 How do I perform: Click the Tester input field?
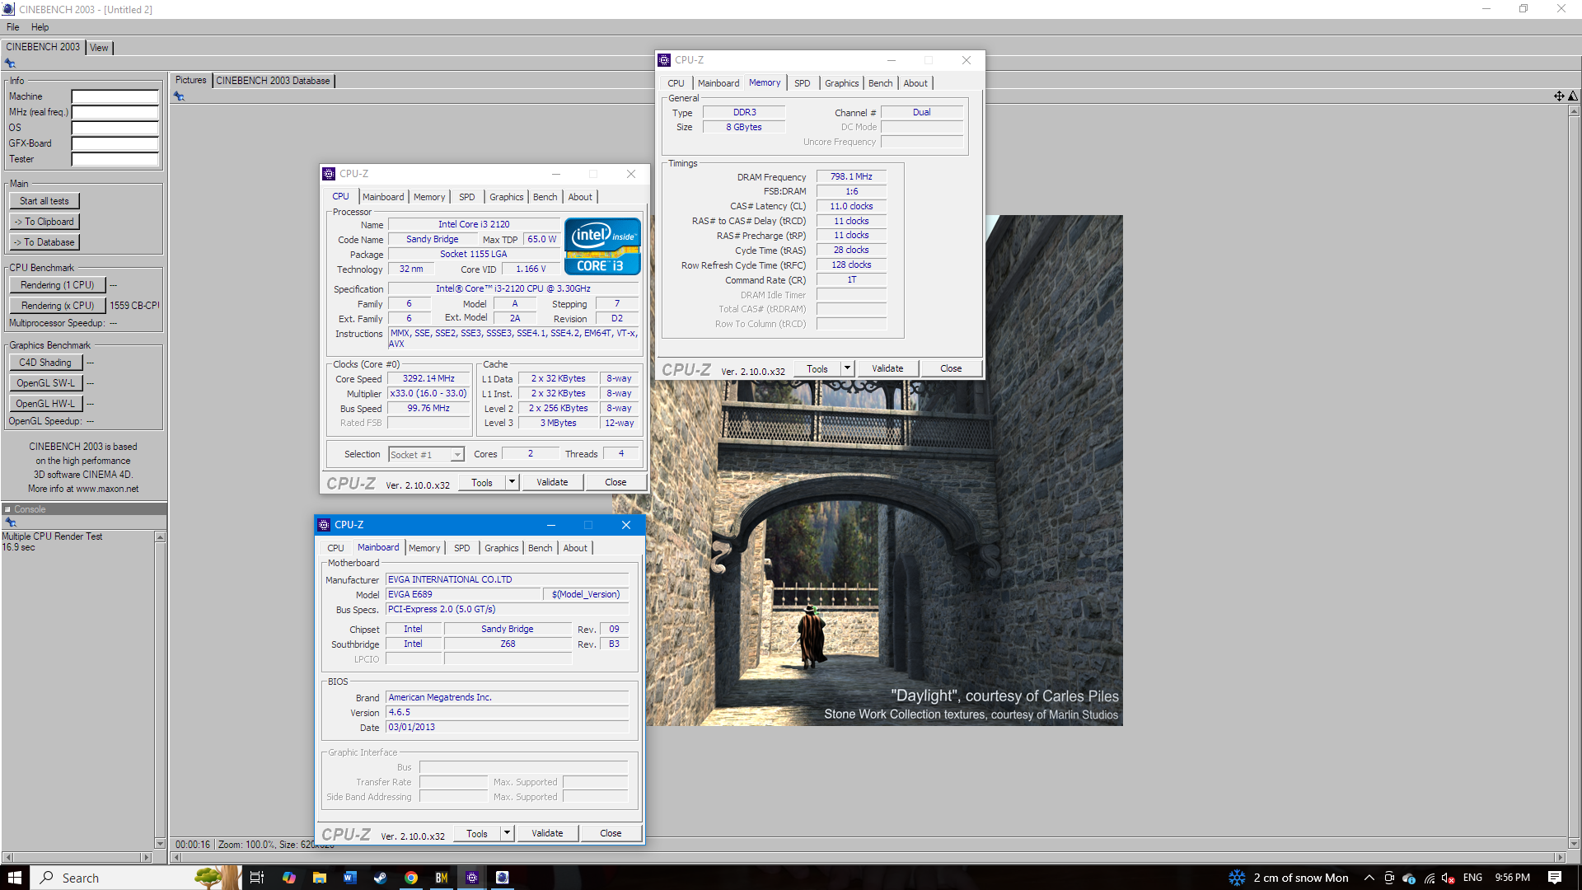[115, 159]
